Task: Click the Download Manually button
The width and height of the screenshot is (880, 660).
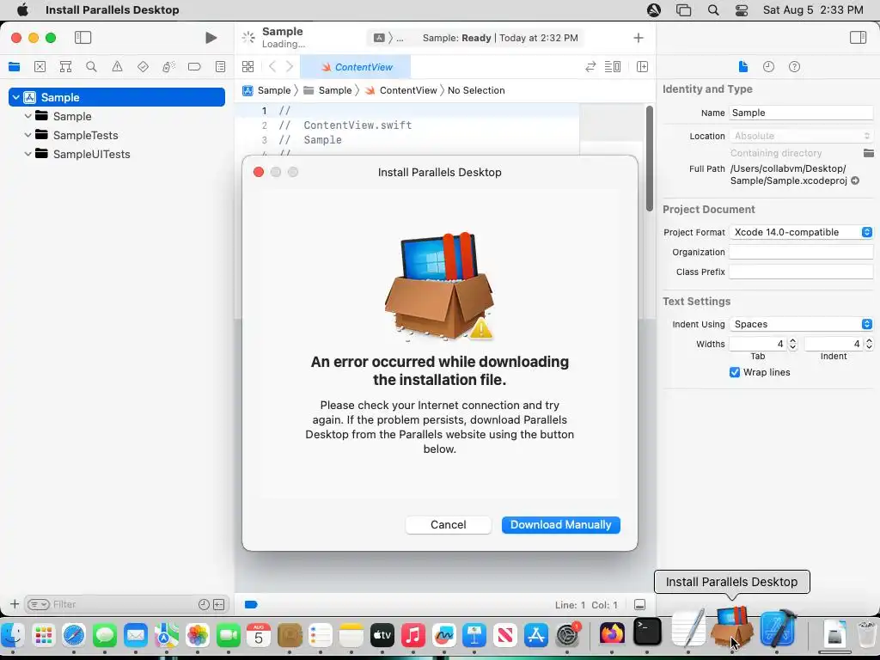Action: [x=560, y=525]
